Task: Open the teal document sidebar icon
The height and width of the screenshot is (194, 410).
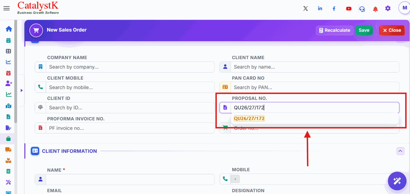Action: coord(8,117)
